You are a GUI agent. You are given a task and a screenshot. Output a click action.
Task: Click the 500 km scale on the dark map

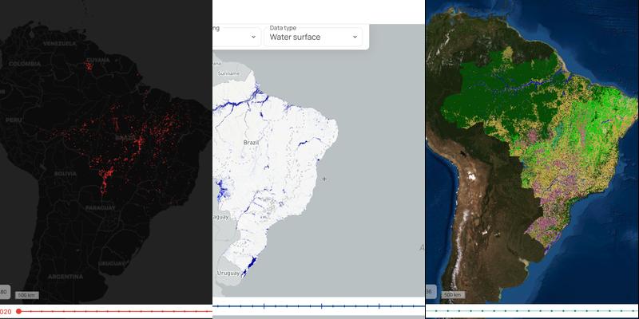point(27,295)
